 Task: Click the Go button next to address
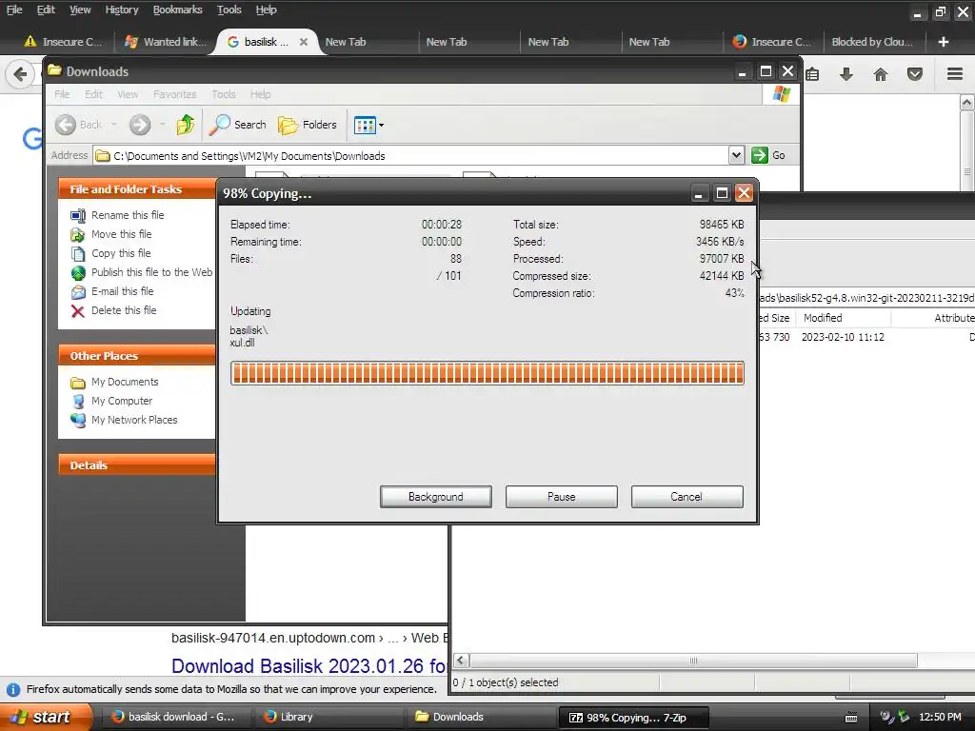[x=768, y=155]
